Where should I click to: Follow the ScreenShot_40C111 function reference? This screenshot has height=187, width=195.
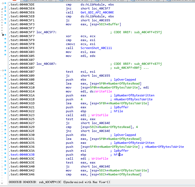[96, 48]
